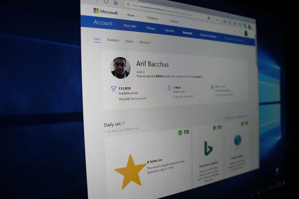Image resolution: width=299 pixels, height=199 pixels.
Task: Click 1 day until bonus gift text
Action: pyautogui.click(x=183, y=97)
